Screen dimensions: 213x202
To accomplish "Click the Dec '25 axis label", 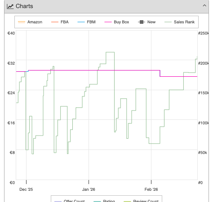I will (x=26, y=189).
